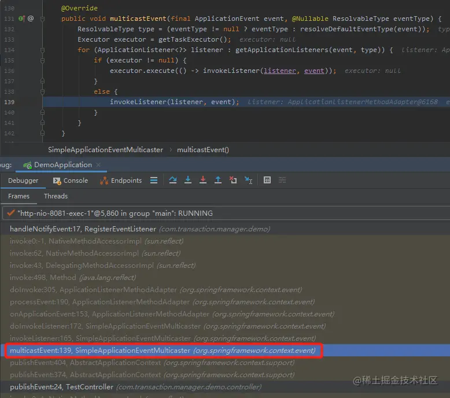Click the SimpleApplicationEventMulticaster breadcrumb
450x398 pixels.
(x=105, y=150)
